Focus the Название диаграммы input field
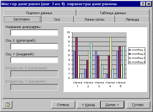The height and width of the screenshot is (112, 153). [x=34, y=33]
